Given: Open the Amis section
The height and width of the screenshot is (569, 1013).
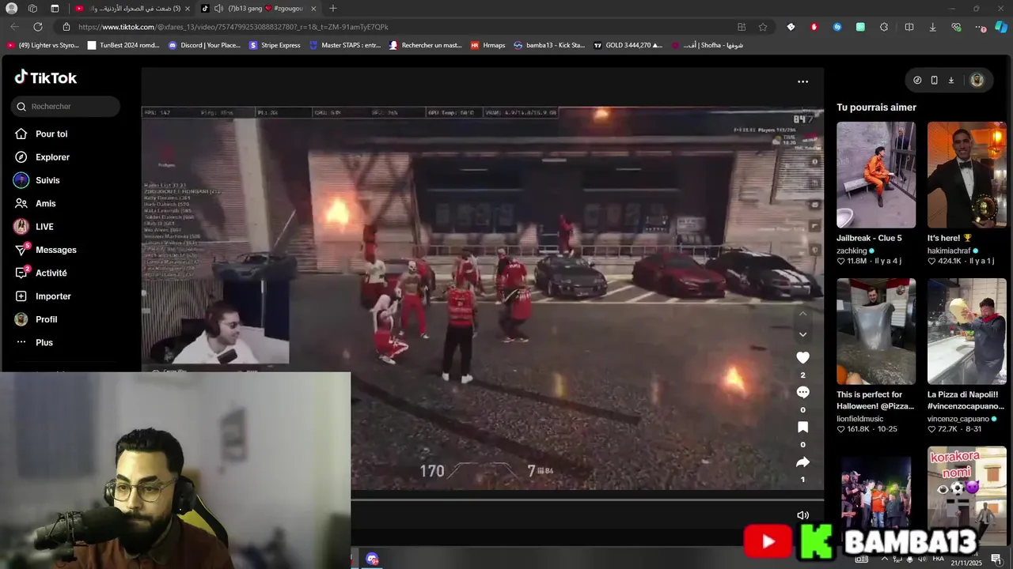Looking at the screenshot, I should coord(35,203).
